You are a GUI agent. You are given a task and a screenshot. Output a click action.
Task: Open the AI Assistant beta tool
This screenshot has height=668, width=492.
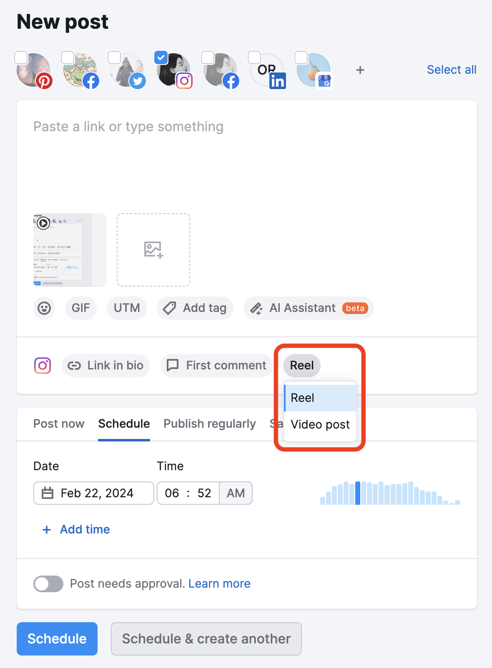tap(309, 308)
